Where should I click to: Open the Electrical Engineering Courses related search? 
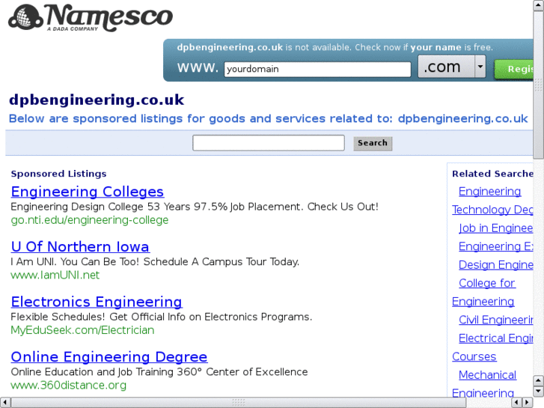click(x=492, y=347)
